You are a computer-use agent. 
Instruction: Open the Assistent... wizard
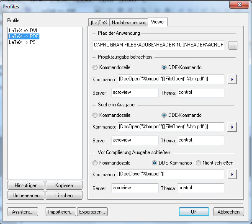23,212
